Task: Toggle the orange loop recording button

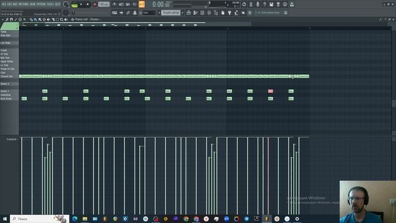Action: [x=142, y=4]
